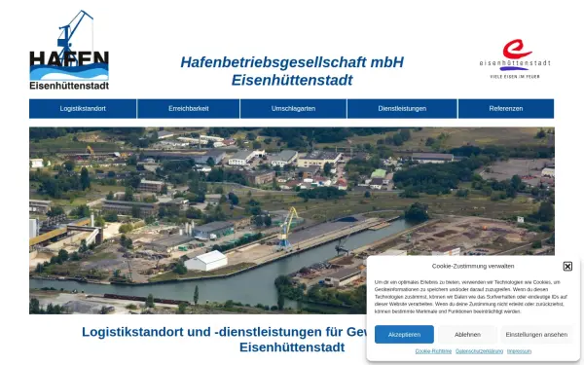The height and width of the screenshot is (365, 584).
Task: Close the cookie consent dialog
Action: pyautogui.click(x=567, y=267)
